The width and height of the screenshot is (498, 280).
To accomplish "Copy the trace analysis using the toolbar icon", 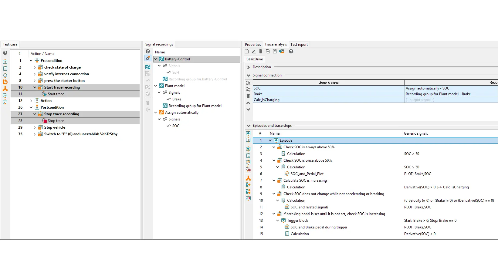I will [268, 52].
